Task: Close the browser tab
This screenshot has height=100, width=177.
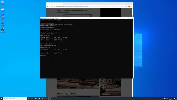Action: [62, 4]
